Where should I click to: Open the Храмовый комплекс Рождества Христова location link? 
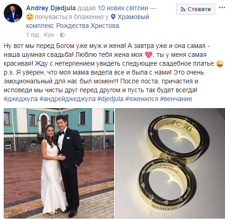pos(88,21)
